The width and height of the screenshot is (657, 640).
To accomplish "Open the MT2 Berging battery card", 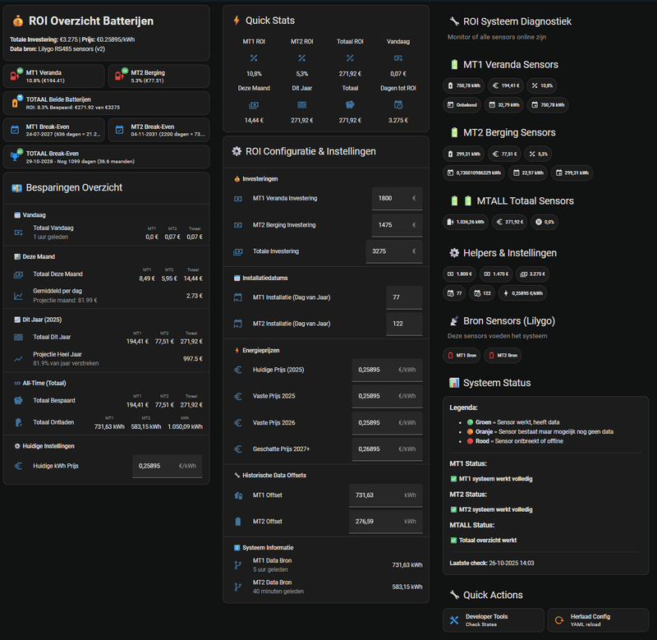I will pyautogui.click(x=159, y=76).
